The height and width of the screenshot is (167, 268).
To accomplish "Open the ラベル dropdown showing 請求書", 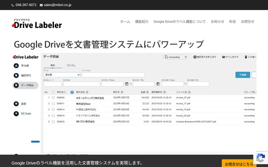I will 62,75.
